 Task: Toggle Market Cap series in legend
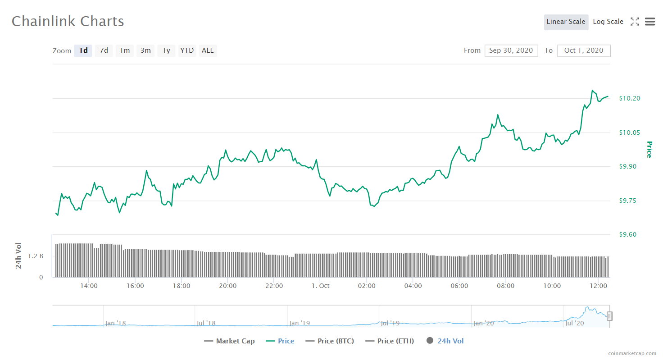229,341
